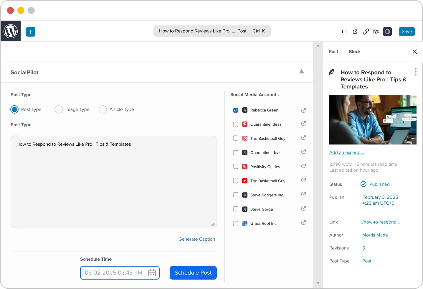Open the calendar icon in Schedule Time
The height and width of the screenshot is (289, 423).
pos(152,273)
